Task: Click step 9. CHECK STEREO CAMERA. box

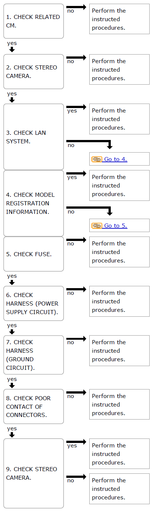Action: (x=34, y=473)
